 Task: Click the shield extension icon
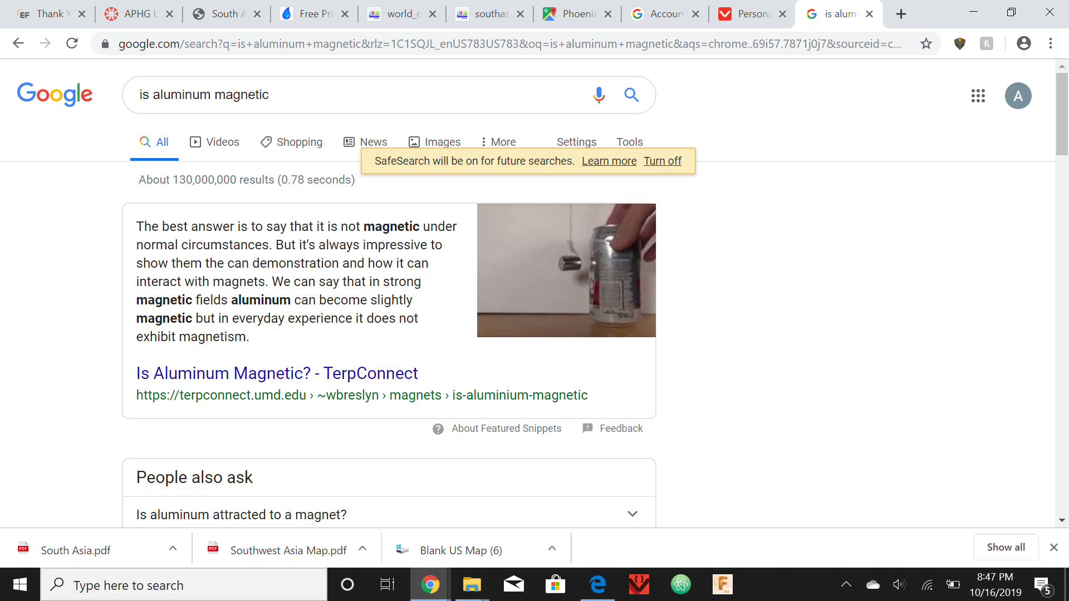tap(960, 43)
